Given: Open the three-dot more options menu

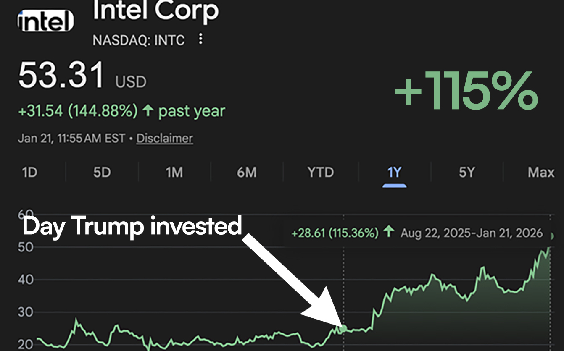Looking at the screenshot, I should 201,39.
